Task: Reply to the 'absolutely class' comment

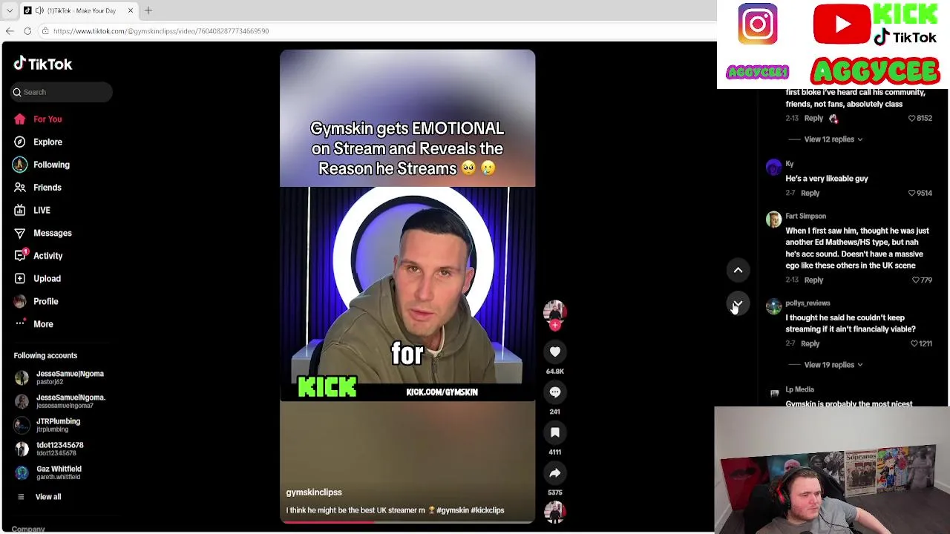Action: 813,119
